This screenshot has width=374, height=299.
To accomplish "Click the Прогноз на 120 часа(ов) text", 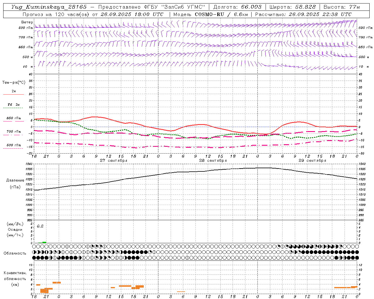I will [x=56, y=14].
